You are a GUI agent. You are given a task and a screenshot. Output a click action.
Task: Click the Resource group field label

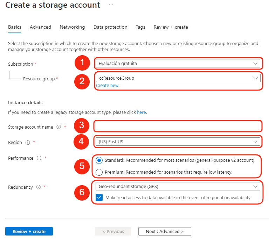tap(39, 79)
